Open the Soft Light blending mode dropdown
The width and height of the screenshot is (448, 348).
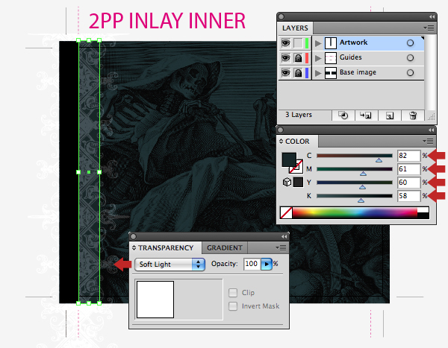[x=169, y=264]
